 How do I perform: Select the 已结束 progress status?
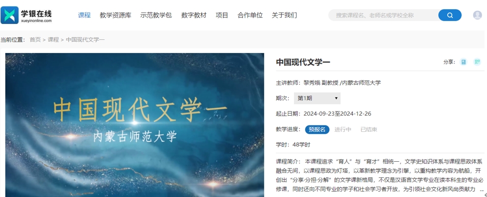(369, 129)
